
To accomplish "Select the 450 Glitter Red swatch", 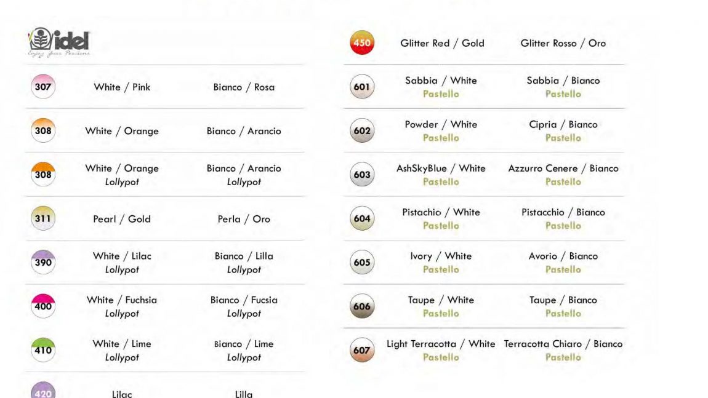I will (362, 43).
